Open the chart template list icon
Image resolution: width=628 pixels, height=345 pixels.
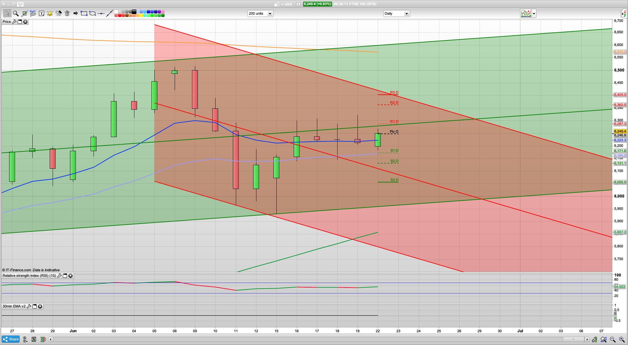(x=34, y=339)
